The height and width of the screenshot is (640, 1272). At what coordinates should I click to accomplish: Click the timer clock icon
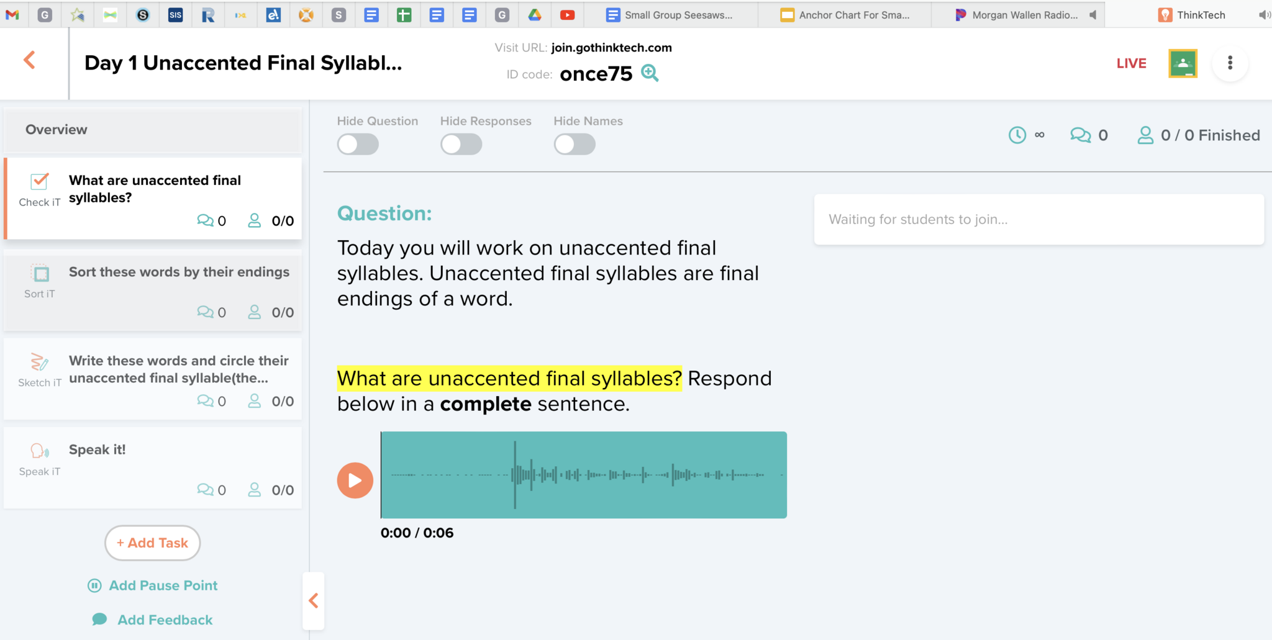click(x=1017, y=135)
